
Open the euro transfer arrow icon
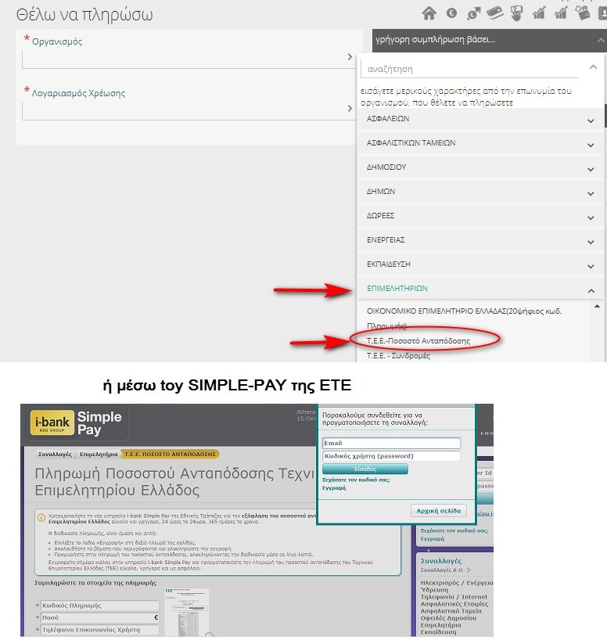[x=473, y=13]
